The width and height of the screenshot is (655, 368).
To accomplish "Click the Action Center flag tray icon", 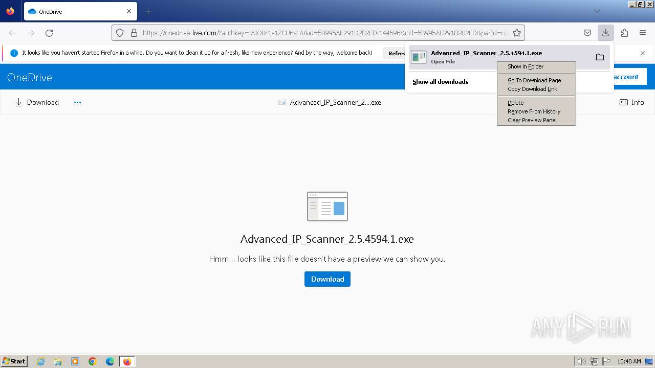I will tap(606, 361).
